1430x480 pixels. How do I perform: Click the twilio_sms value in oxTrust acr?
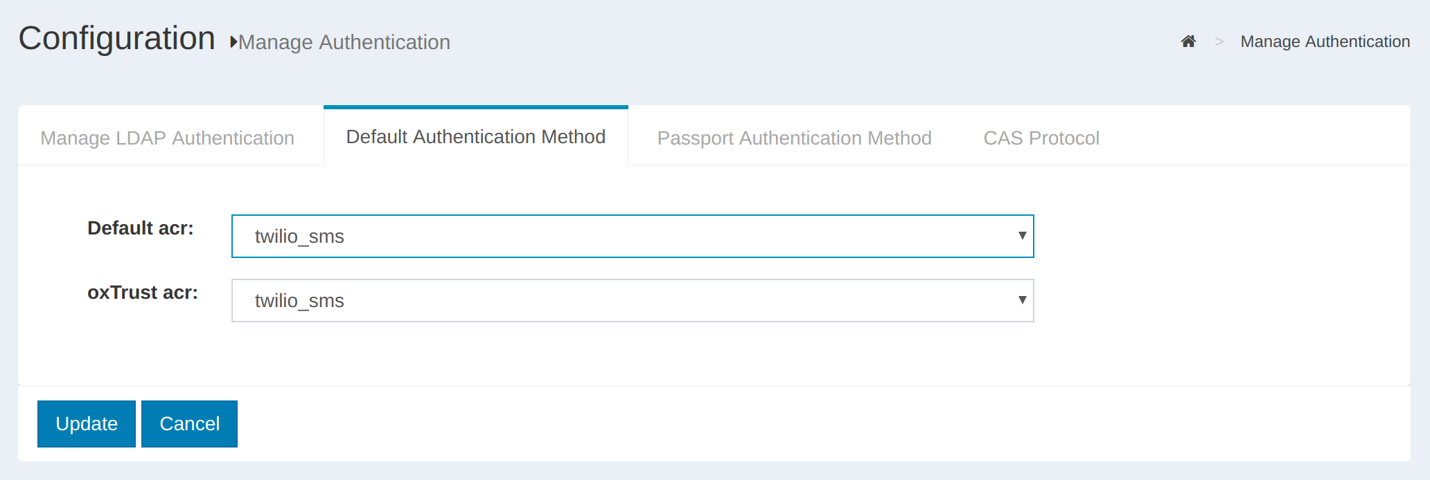[299, 301]
